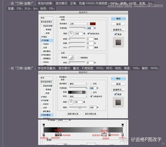
Task: Open the 混合模式 叠加 dropdown
Action: 78,84
